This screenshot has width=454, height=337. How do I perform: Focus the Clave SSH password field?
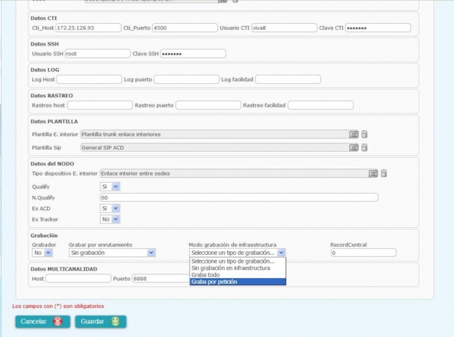click(x=193, y=54)
